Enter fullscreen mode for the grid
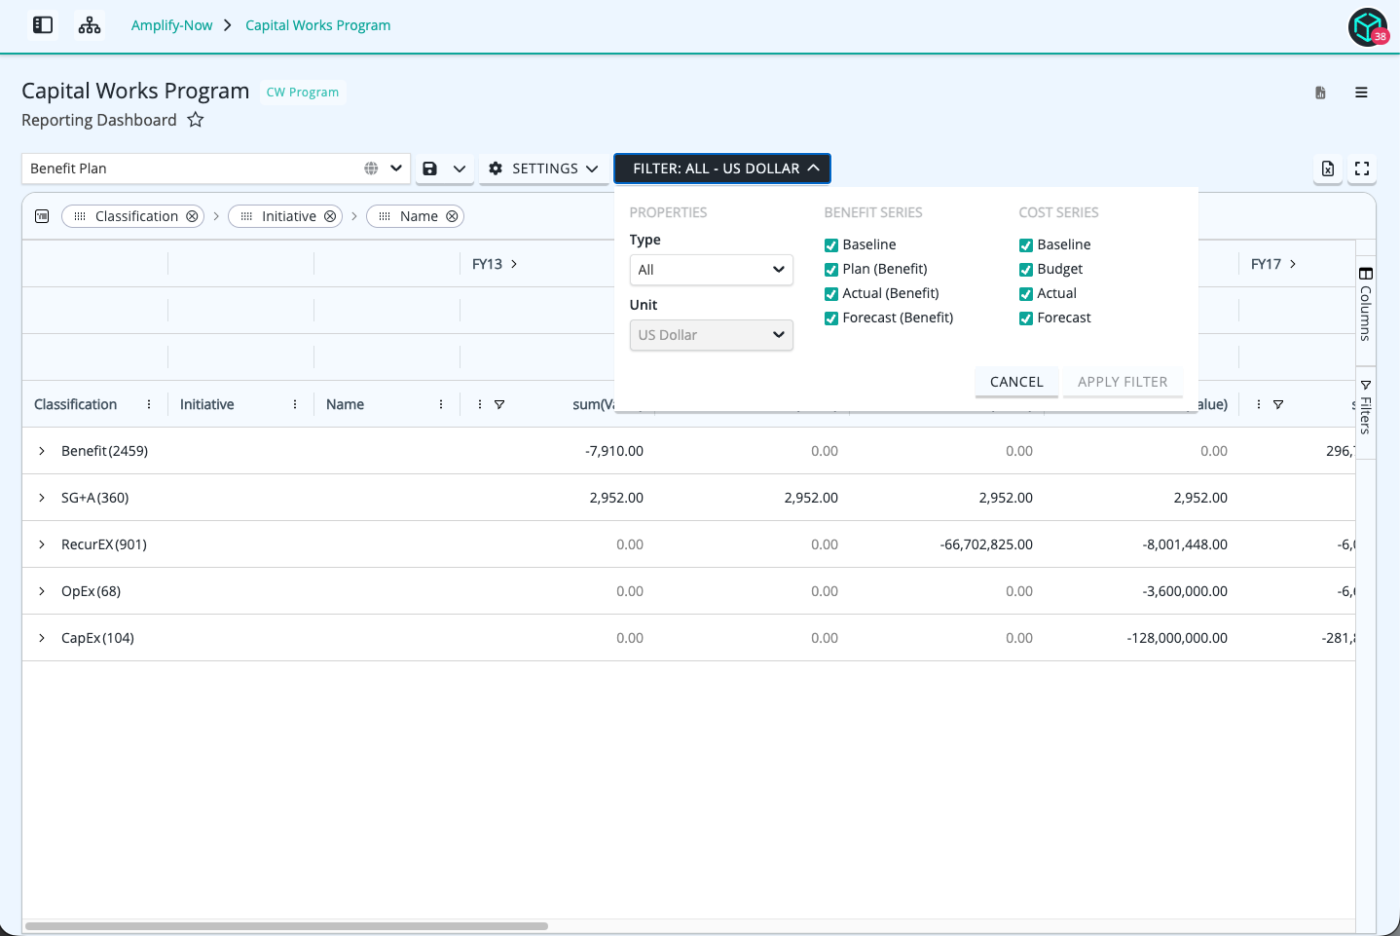 click(1362, 168)
